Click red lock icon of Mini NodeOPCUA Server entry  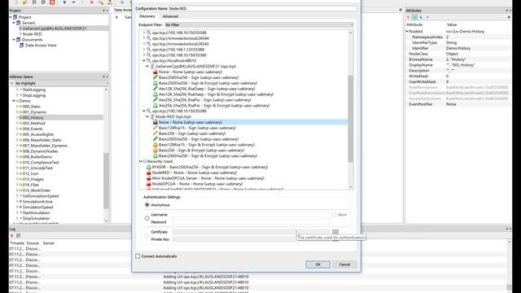tap(149, 178)
